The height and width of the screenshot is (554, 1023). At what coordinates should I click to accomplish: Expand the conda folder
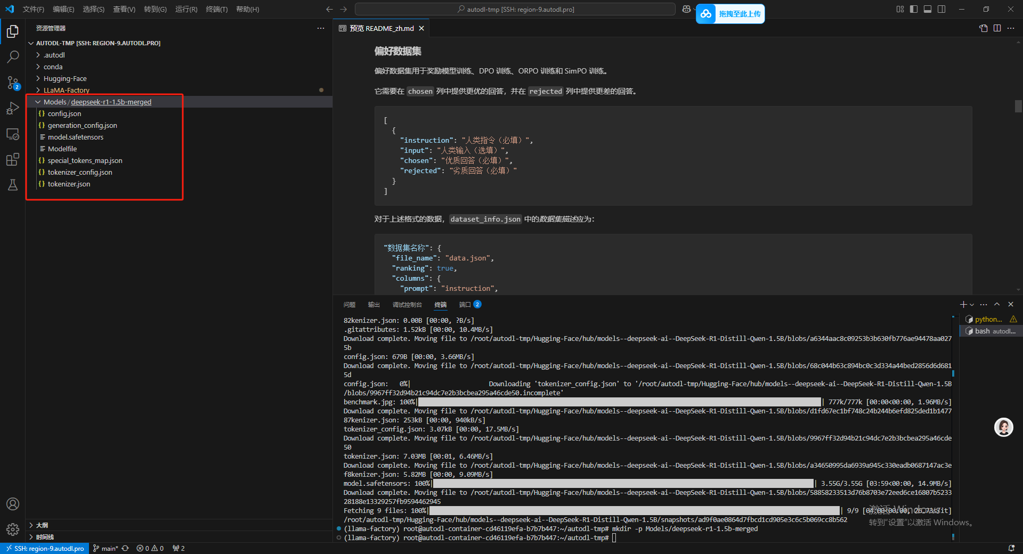pos(179,67)
